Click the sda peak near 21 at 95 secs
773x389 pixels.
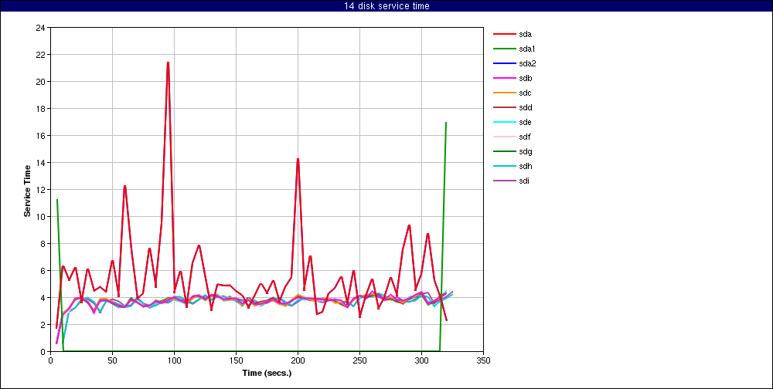168,63
